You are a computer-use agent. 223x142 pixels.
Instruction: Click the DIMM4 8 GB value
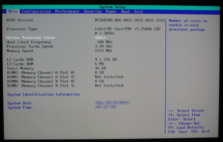[99, 81]
